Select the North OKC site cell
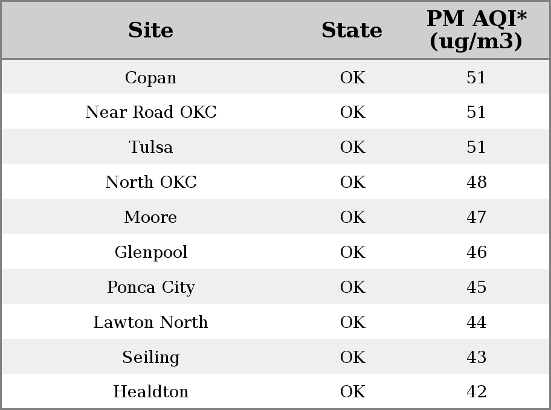Image resolution: width=551 pixels, height=410 pixels. click(x=151, y=182)
